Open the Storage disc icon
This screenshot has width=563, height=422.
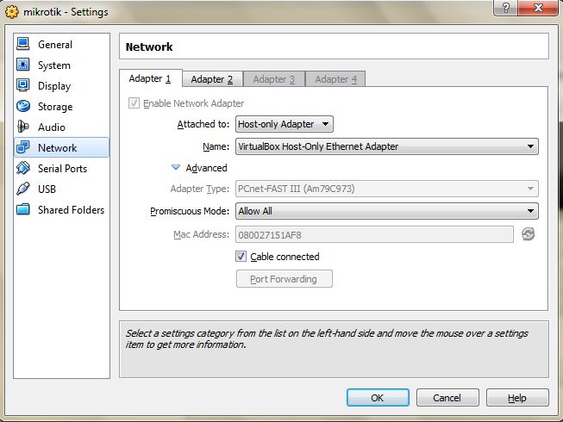coord(23,106)
